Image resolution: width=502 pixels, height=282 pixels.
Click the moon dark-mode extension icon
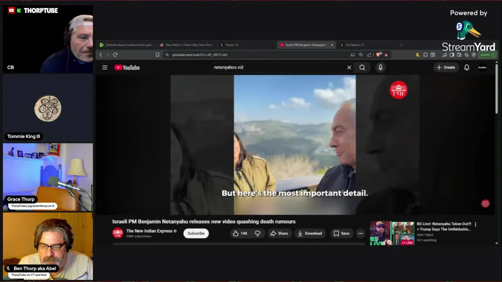tap(418, 55)
